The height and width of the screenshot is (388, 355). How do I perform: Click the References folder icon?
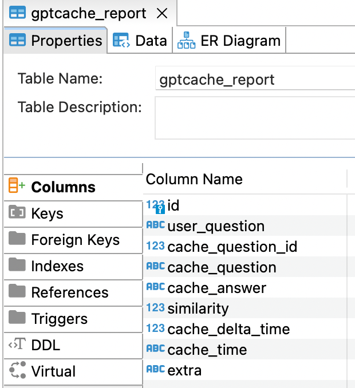(17, 291)
